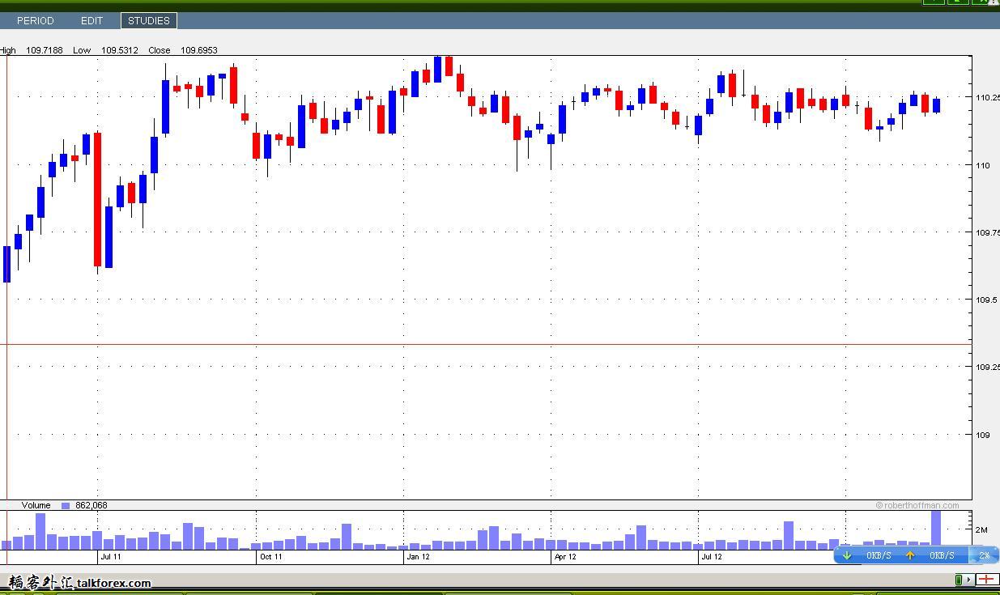Screen dimensions: 1000x595
Task: Click the green download arrow in the speed widget
Action: (x=847, y=555)
